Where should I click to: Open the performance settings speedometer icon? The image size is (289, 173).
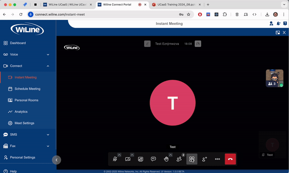click(x=198, y=44)
